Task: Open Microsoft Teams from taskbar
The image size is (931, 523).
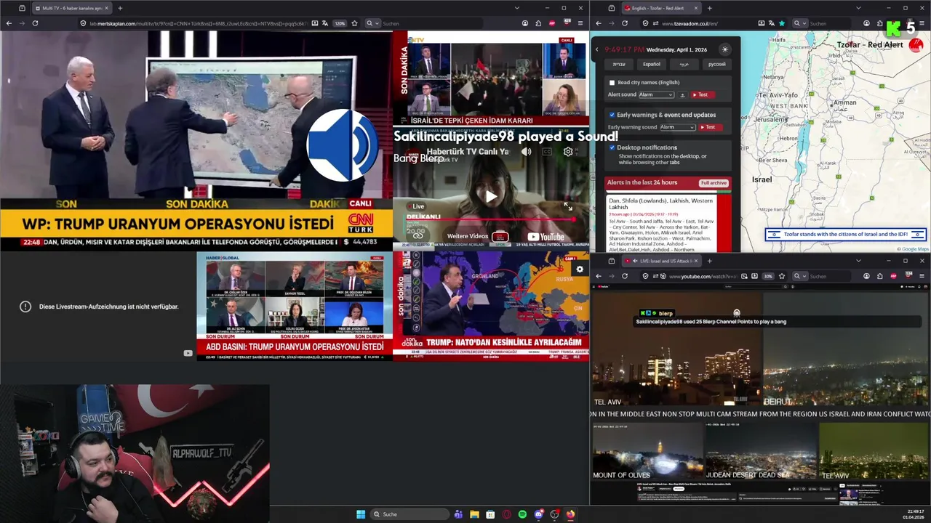Action: tap(458, 514)
